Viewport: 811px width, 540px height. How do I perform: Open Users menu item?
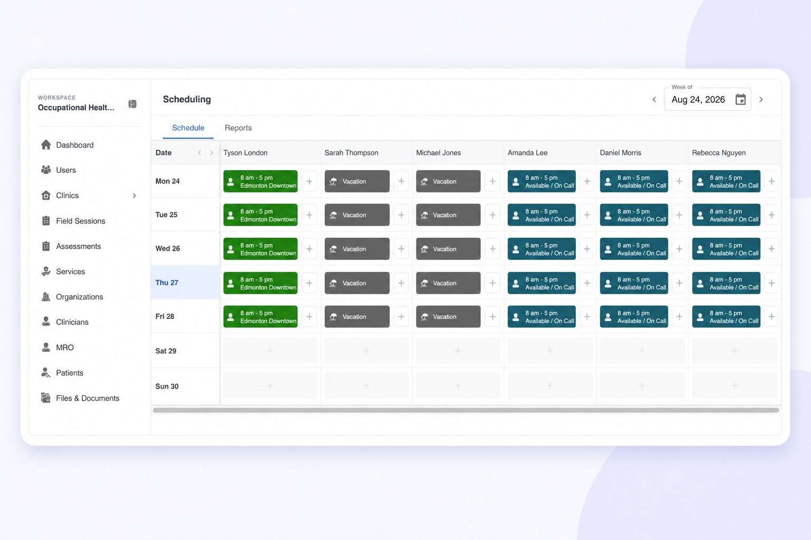(x=89, y=170)
